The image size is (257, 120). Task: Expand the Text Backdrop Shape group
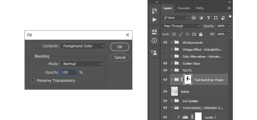172,79
